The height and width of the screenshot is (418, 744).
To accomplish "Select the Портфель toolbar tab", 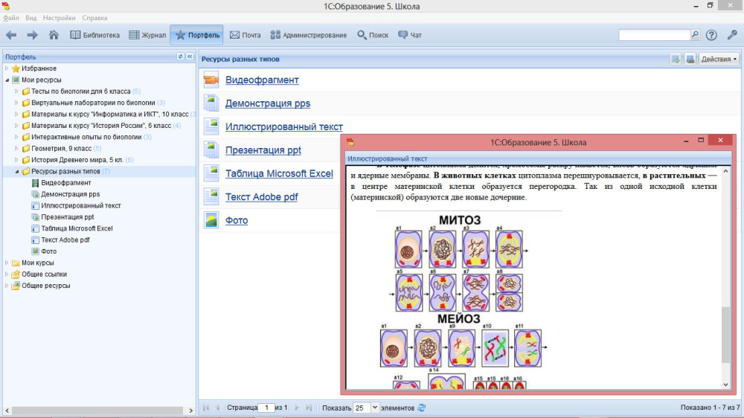I will coord(197,35).
